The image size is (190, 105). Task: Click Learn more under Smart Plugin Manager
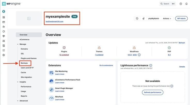60,91
